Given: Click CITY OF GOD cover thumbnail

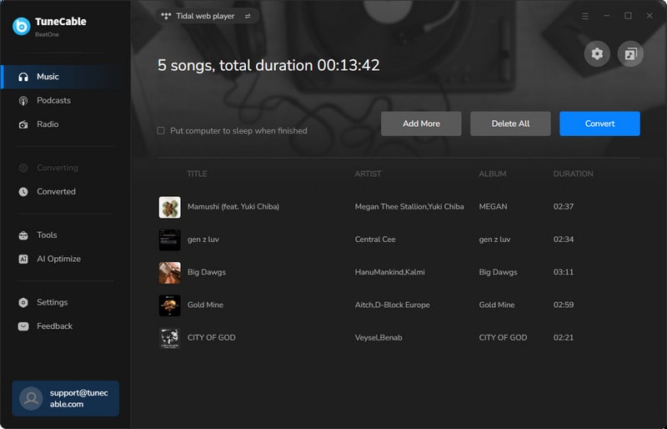Looking at the screenshot, I should tap(170, 338).
